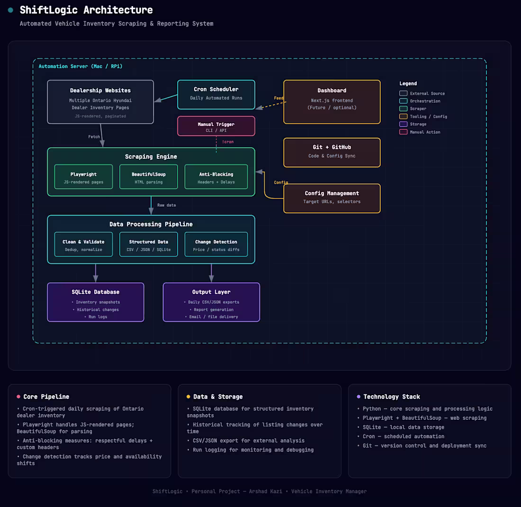Click 'Historical changes' in SQLite Database
The height and width of the screenshot is (507, 521).
point(96,309)
